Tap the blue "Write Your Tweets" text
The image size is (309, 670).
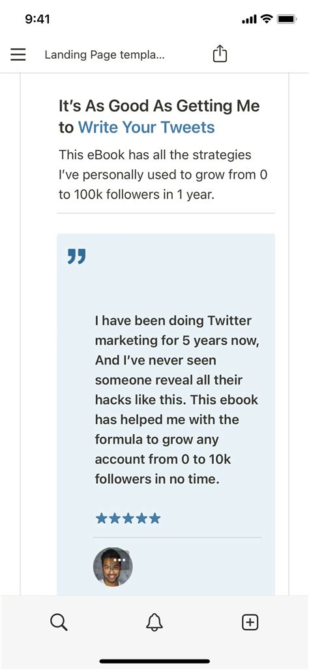[x=147, y=127]
